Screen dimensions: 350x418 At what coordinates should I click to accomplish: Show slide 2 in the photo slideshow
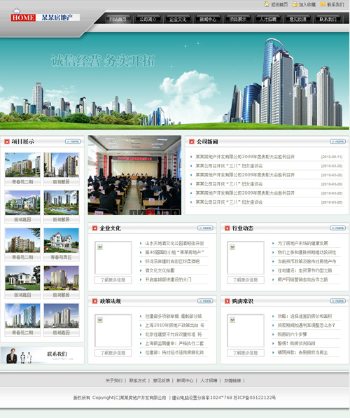[141, 212]
